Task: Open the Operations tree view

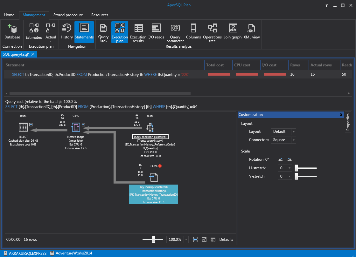Action: pyautogui.click(x=212, y=33)
